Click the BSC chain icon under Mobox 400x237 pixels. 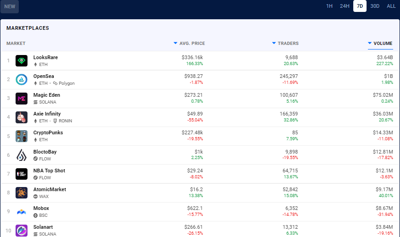(35, 215)
